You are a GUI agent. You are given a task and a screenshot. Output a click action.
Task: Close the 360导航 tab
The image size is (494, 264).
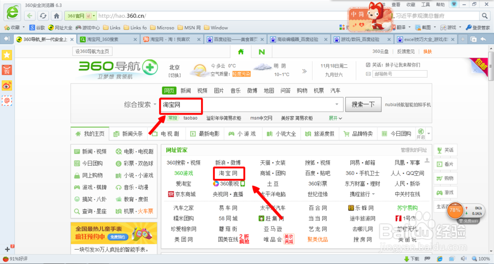[72, 40]
